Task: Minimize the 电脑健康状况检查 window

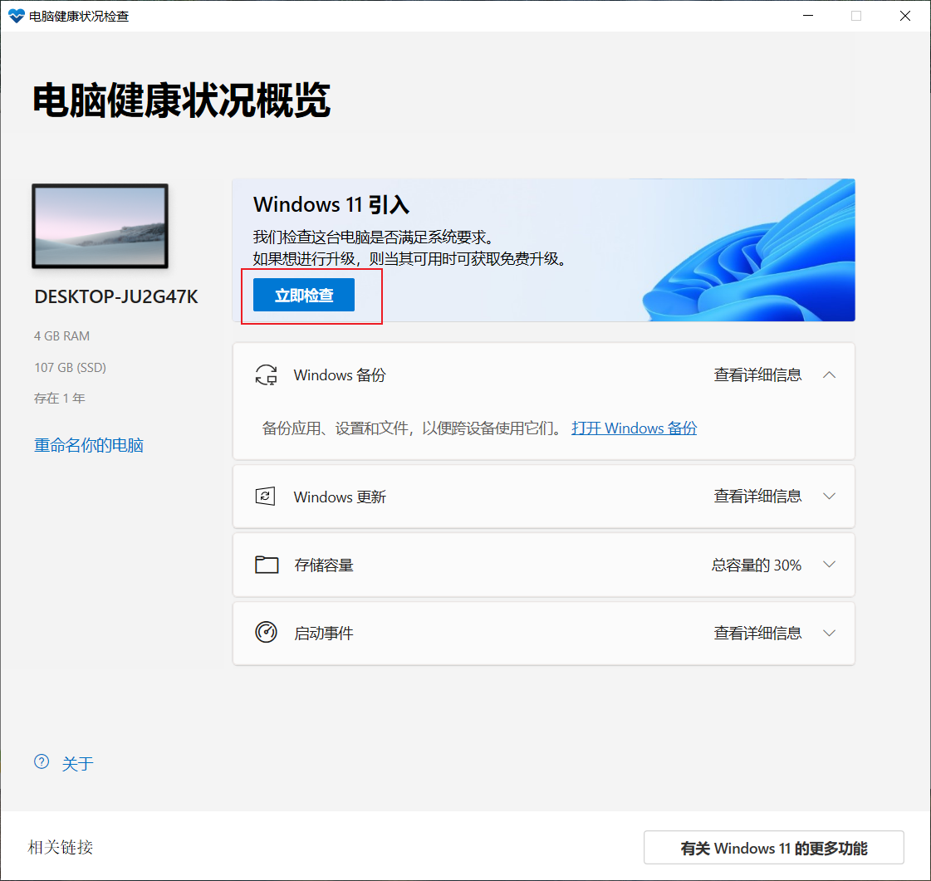Action: (x=808, y=16)
